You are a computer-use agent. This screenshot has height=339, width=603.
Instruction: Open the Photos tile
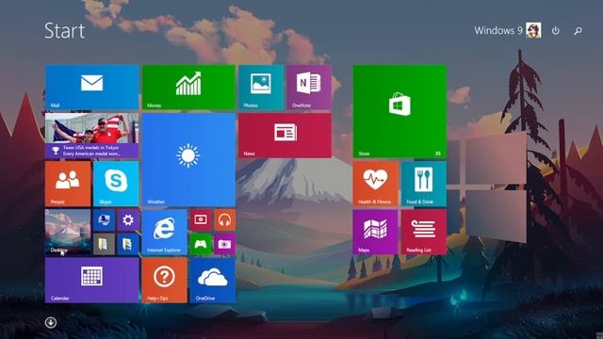coord(261,88)
